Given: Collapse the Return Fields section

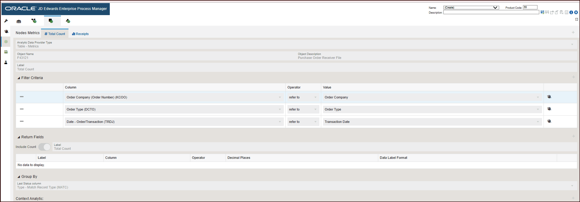Looking at the screenshot, I should 19,137.
